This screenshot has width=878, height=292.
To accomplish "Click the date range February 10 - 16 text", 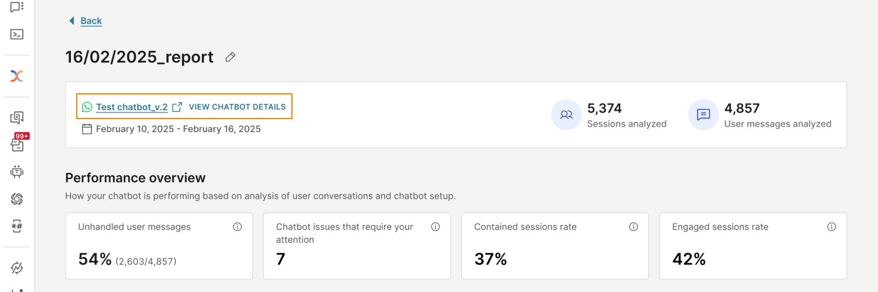I will 178,129.
